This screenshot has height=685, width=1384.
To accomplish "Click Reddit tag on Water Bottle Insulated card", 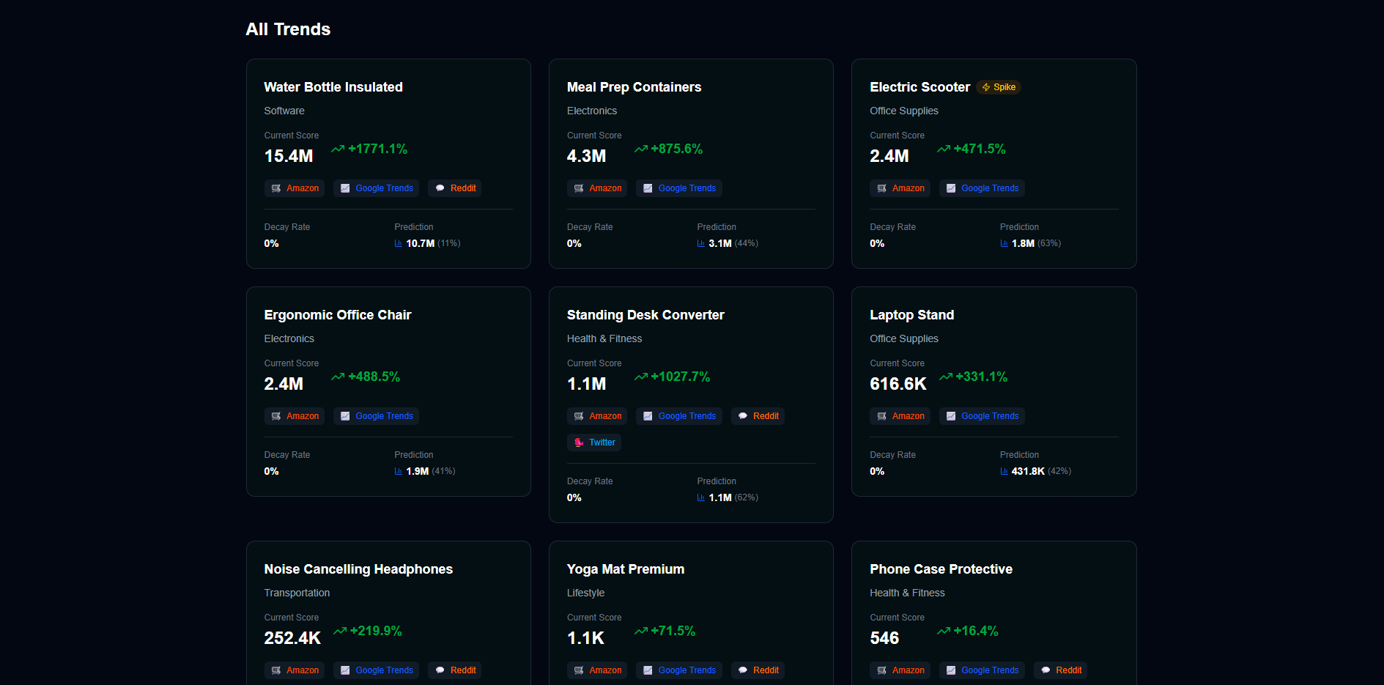I will (x=455, y=188).
